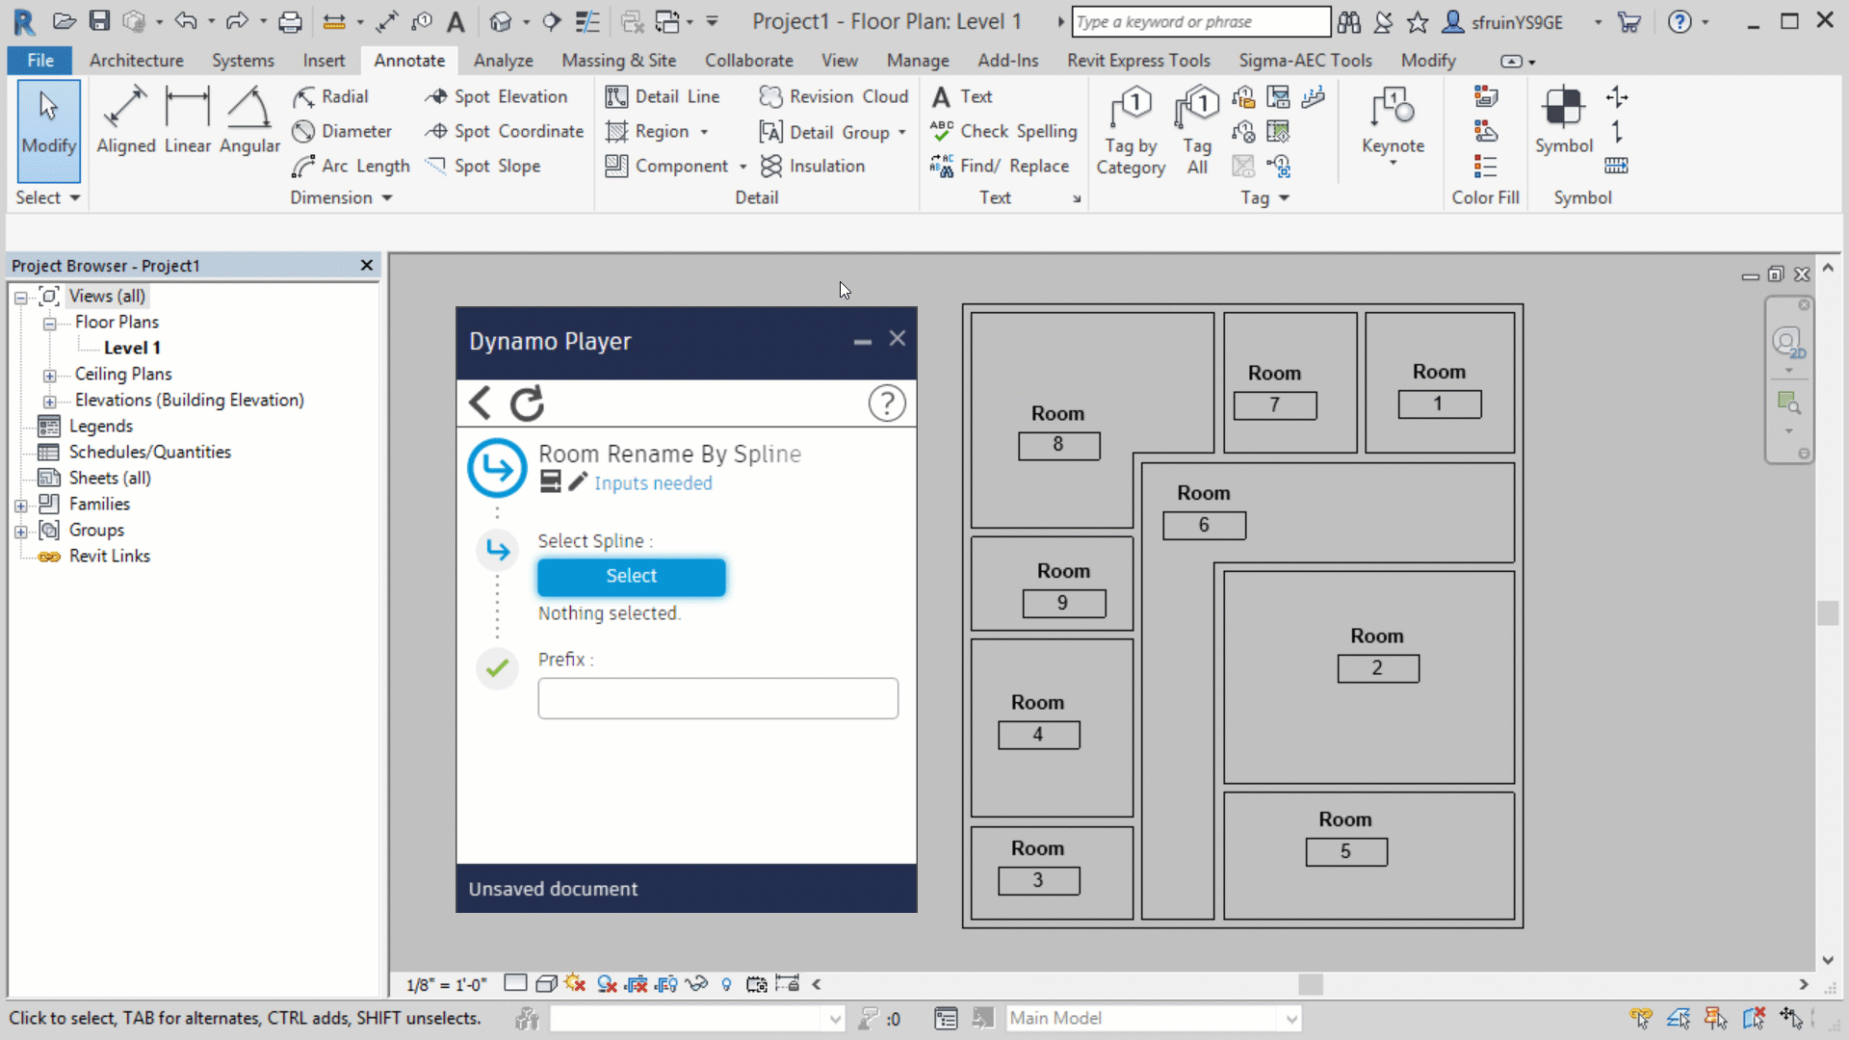Choose the Radial dimension tool
Viewport: 1849px width, 1040px height.
(330, 96)
